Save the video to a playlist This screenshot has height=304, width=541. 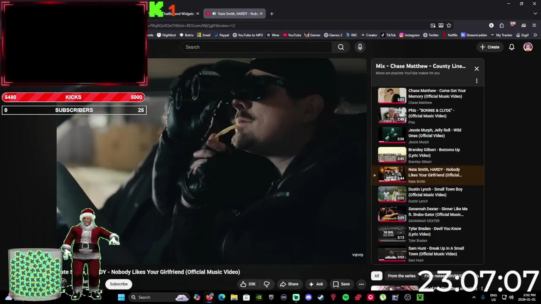[x=342, y=284]
